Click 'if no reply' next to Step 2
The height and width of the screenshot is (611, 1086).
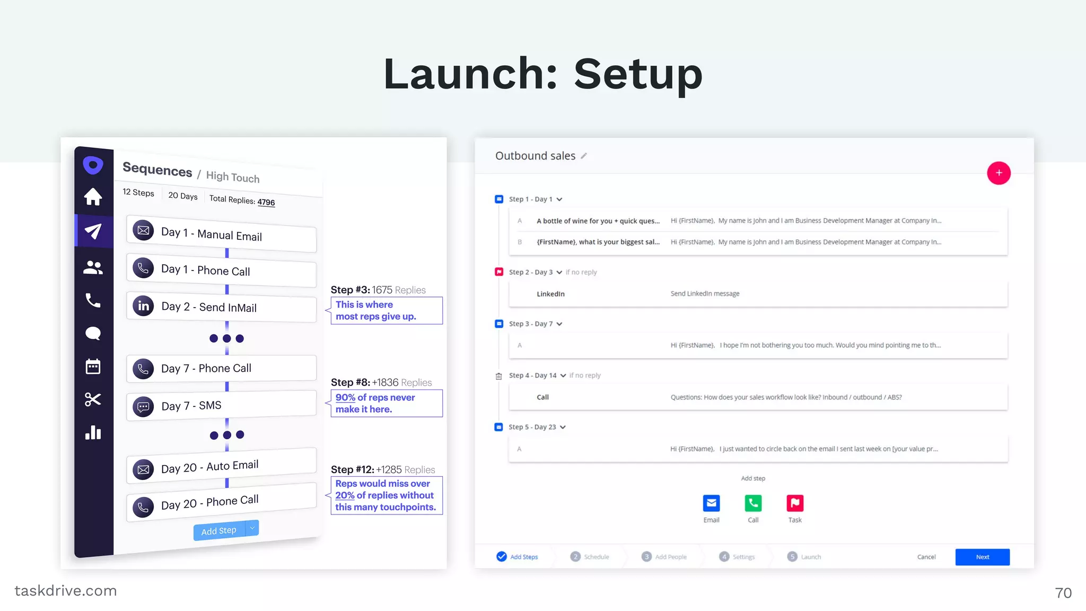(x=581, y=272)
